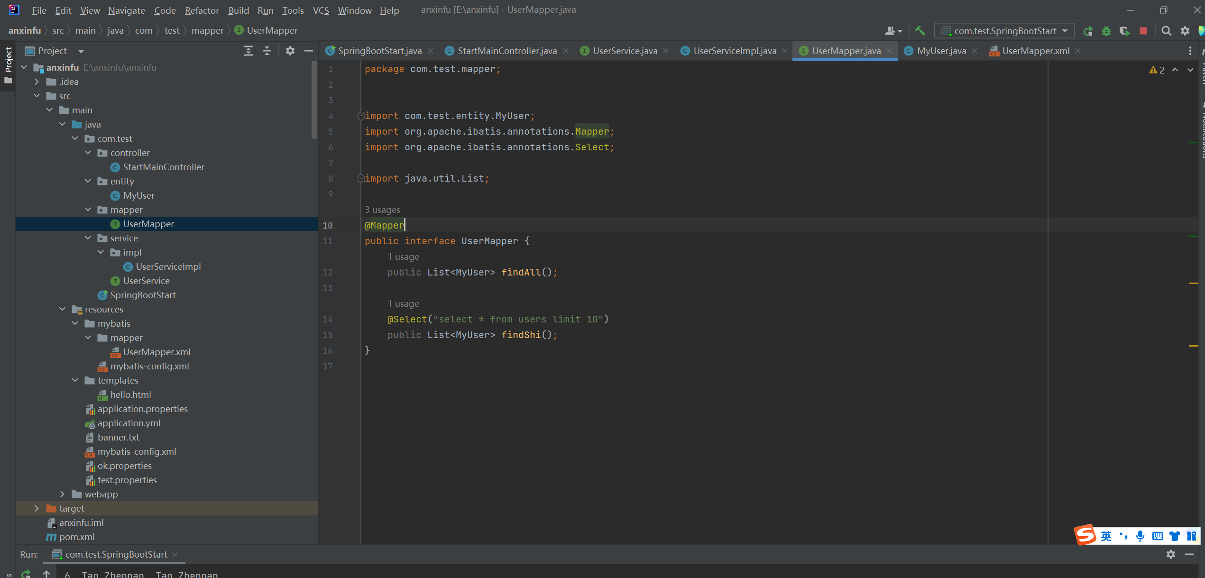Open the Refactor menu
Image resolution: width=1205 pixels, height=578 pixels.
click(x=202, y=10)
